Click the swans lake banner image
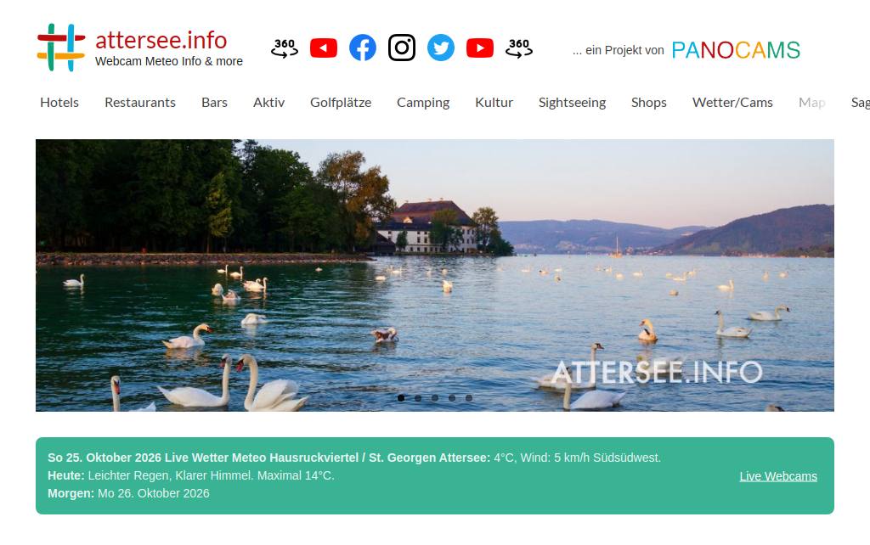This screenshot has width=870, height=545. pyautogui.click(x=435, y=275)
